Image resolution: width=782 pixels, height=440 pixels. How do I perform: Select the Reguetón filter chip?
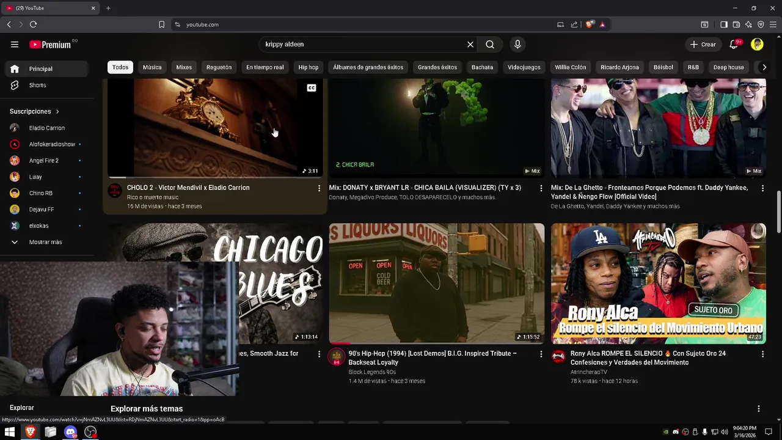[219, 67]
